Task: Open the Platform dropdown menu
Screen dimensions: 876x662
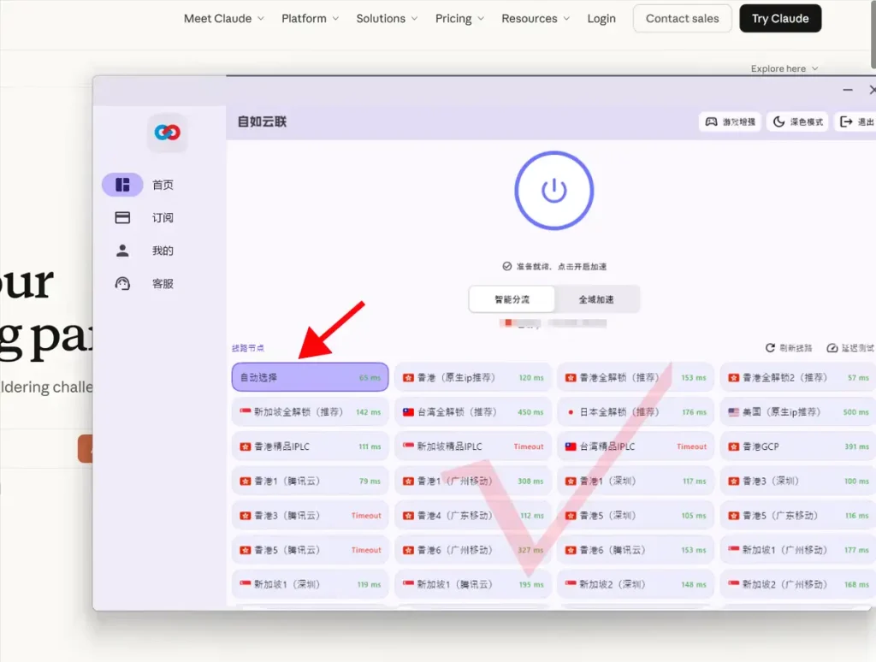Action: point(309,18)
